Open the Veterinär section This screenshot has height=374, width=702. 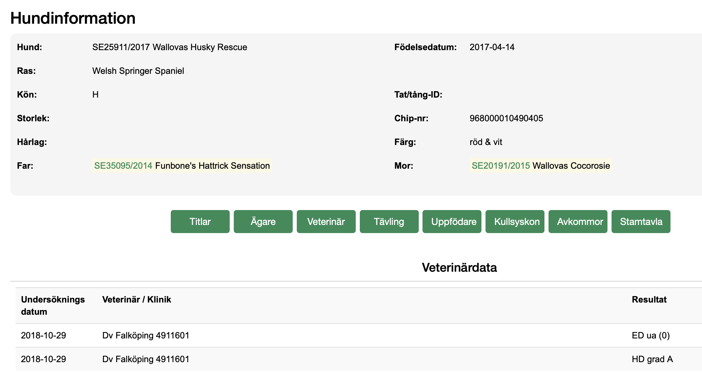326,221
